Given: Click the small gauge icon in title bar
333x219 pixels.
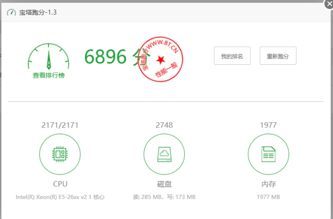Looking at the screenshot, I should pyautogui.click(x=11, y=12).
